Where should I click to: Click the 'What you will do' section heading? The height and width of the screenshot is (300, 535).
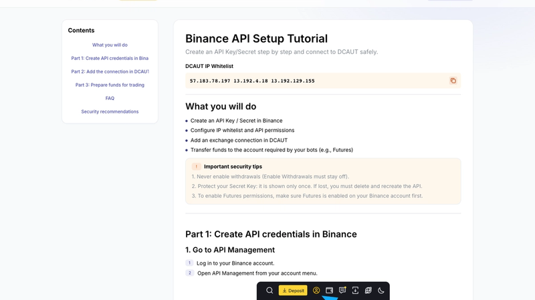221,107
